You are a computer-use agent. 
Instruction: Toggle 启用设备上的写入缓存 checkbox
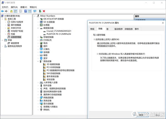coord(94,39)
